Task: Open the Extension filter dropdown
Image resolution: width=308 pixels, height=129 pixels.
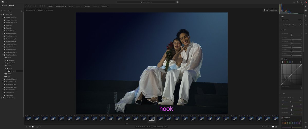Action: click(x=105, y=6)
